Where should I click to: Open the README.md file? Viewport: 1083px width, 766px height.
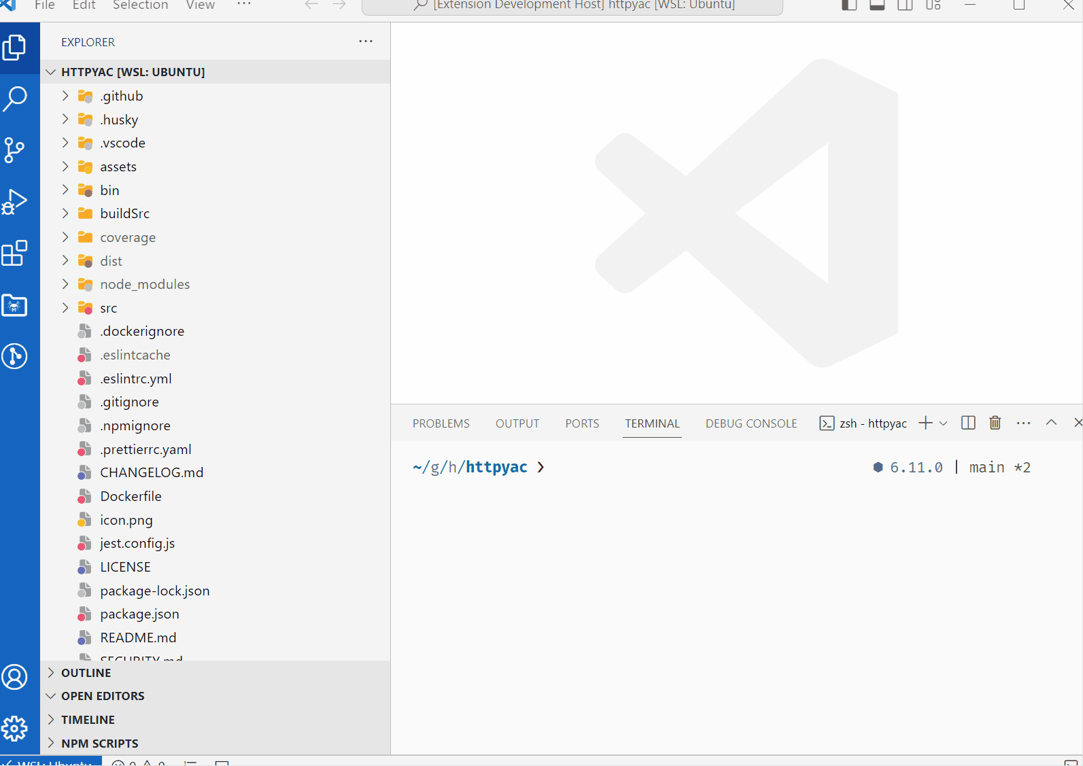(x=216, y=638)
